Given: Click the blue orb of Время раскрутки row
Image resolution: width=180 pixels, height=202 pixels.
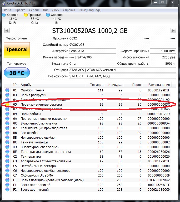Looking at the screenshot, I should (7, 95).
